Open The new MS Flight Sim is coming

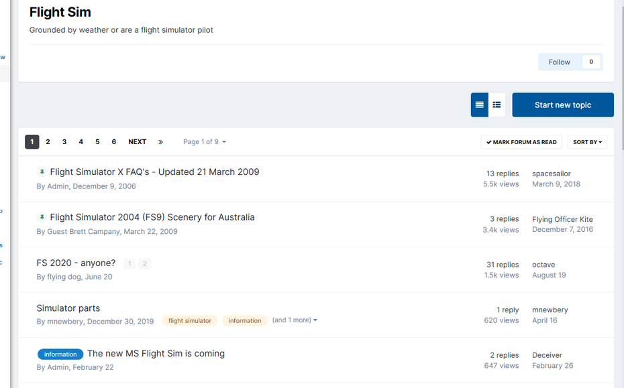point(156,354)
